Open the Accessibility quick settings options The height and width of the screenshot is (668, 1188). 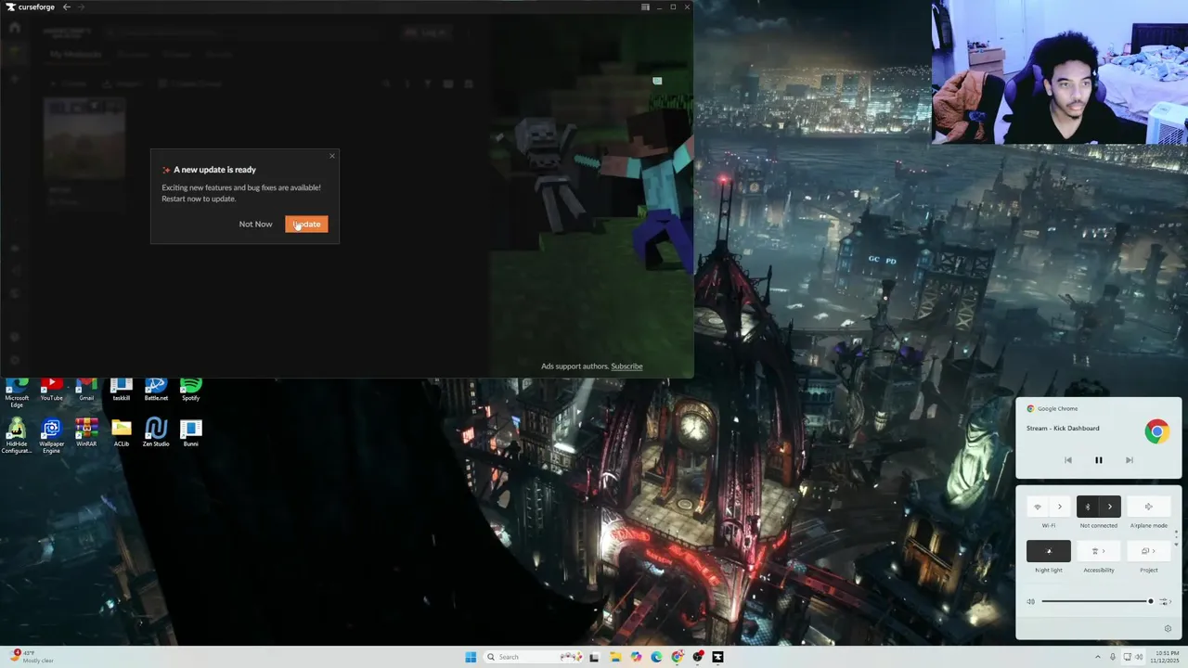1099,551
